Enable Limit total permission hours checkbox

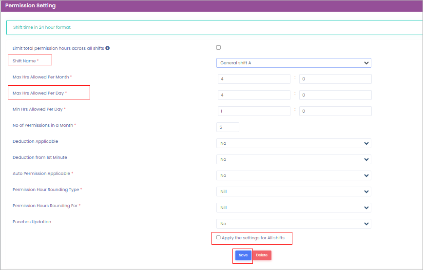click(x=218, y=48)
